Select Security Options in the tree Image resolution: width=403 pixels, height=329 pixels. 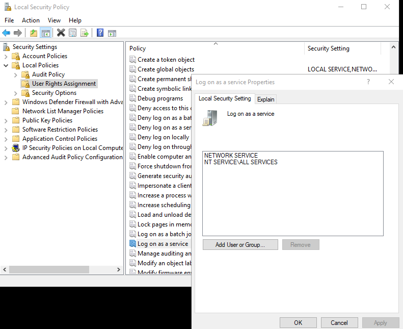(54, 93)
